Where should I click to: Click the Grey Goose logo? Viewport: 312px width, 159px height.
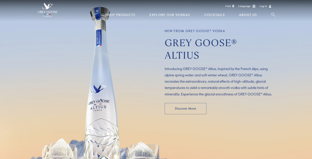(48, 10)
